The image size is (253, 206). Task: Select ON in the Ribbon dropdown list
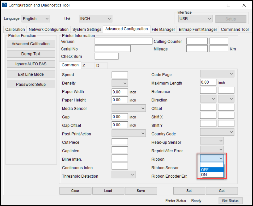coord(212,174)
